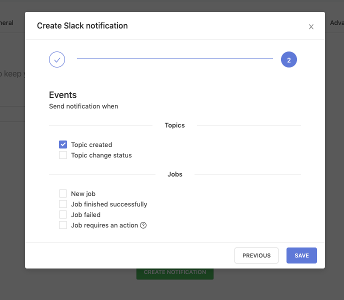Click the Job finished successfully label
This screenshot has width=344, height=300.
[x=109, y=204]
